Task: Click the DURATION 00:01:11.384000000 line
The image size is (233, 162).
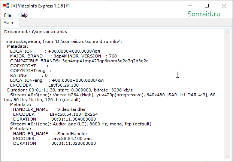Action: [55, 119]
